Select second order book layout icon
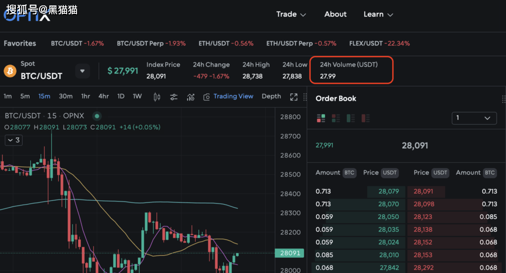Viewport: 506px width, 273px height. tap(336, 118)
